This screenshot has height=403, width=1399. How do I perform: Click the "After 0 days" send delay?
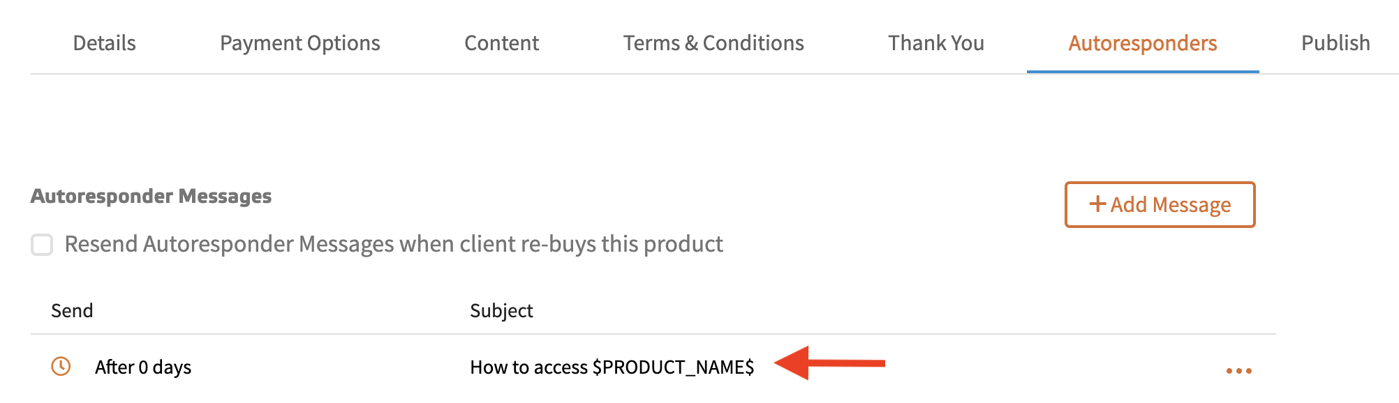[143, 367]
